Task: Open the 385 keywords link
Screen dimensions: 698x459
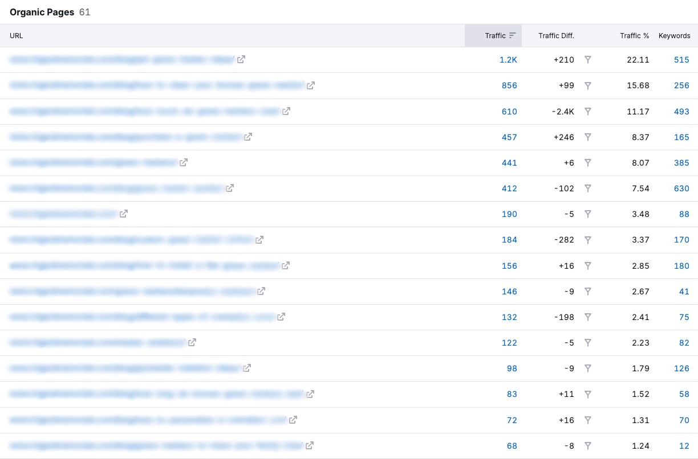Action: coord(681,162)
